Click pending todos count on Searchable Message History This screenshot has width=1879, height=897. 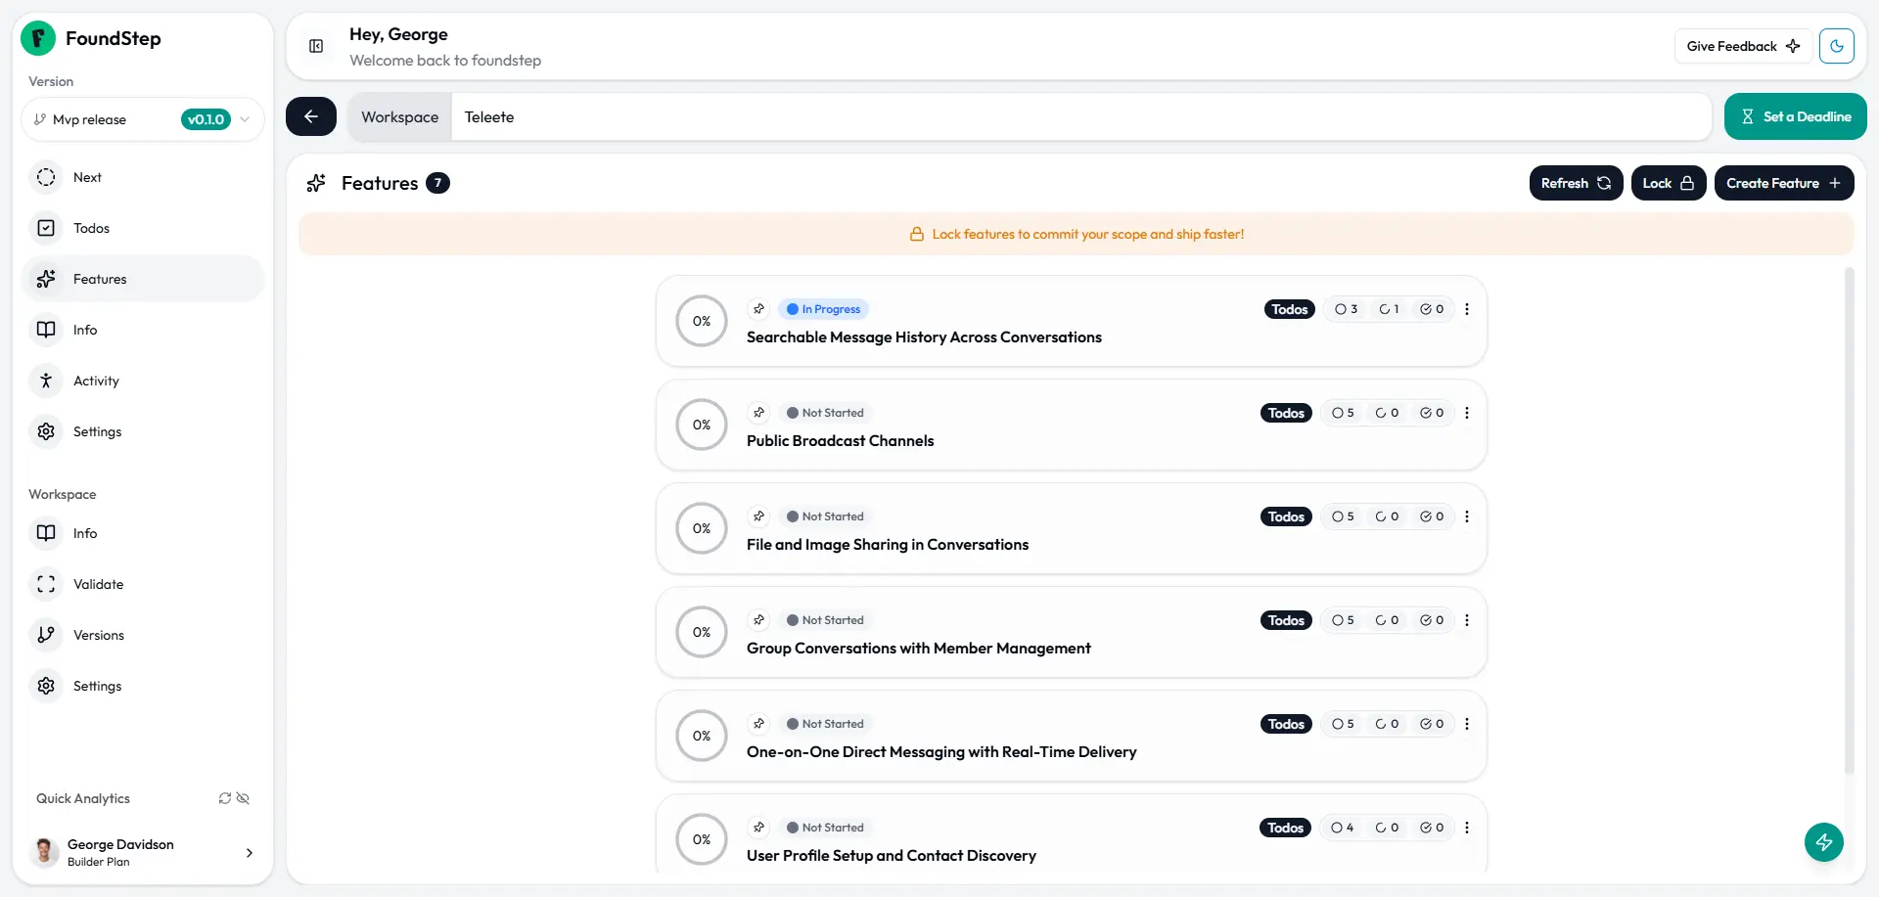click(x=1346, y=309)
